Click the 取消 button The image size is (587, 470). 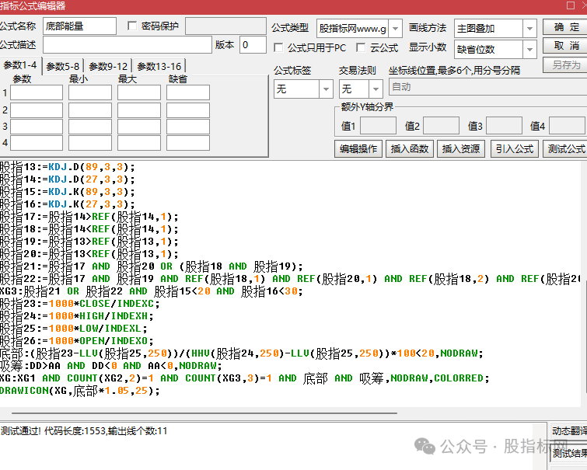tap(567, 46)
